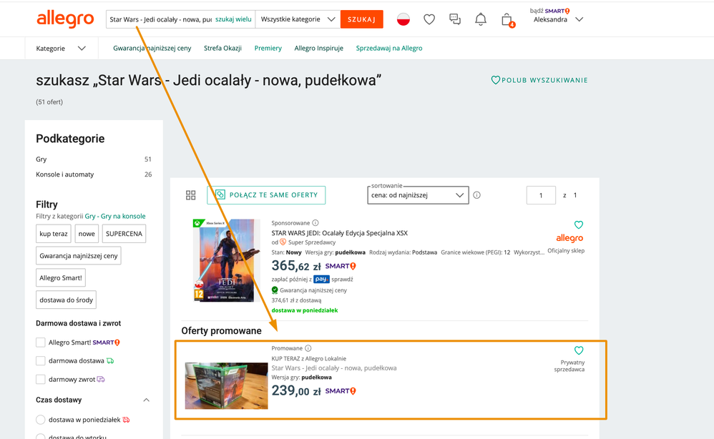Viewport: 714px width, 439px height.
Task: Click the blue Pay logo badge
Action: click(321, 280)
